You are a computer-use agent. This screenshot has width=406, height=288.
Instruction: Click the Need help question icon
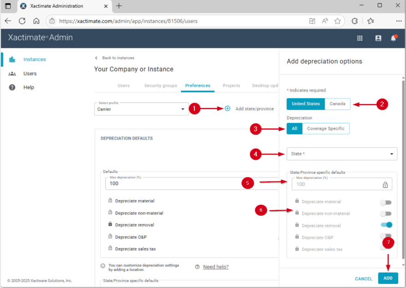point(197,267)
